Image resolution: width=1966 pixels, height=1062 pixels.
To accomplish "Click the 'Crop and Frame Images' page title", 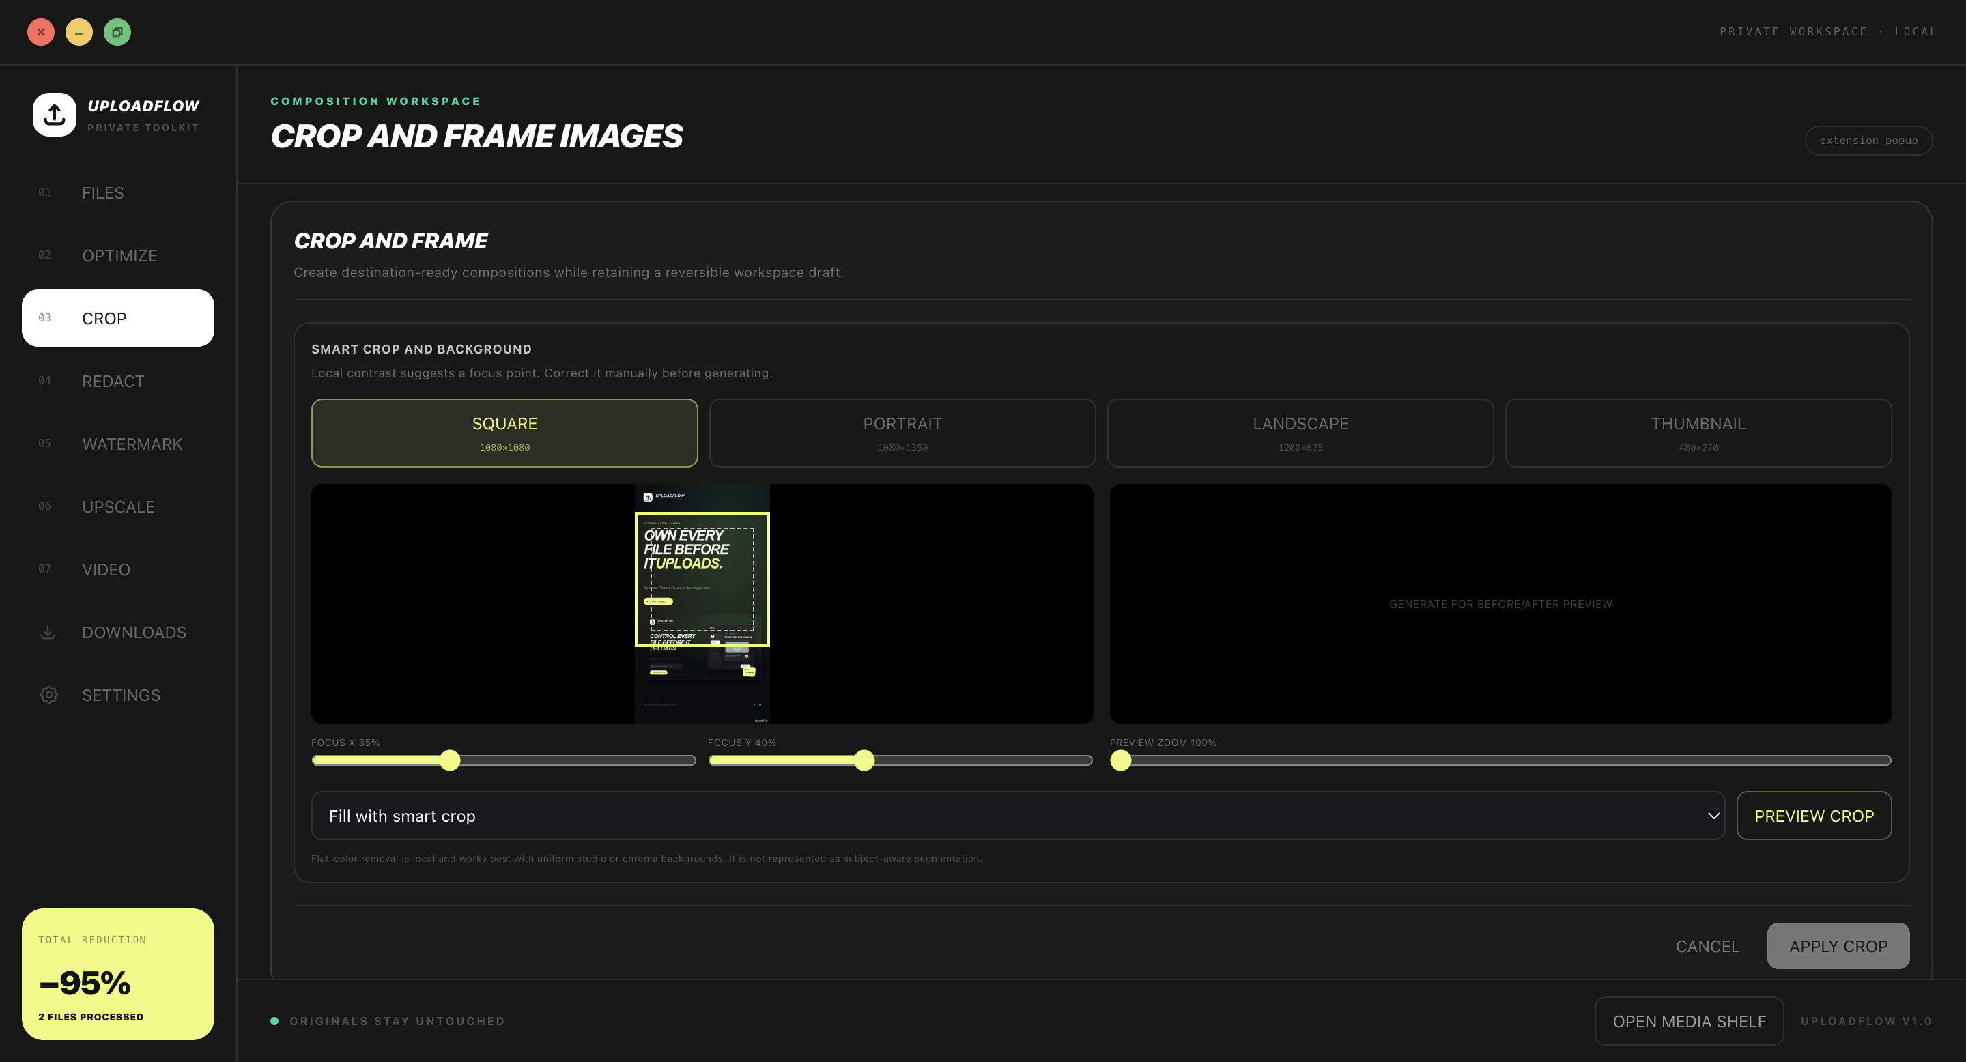I will coord(476,137).
